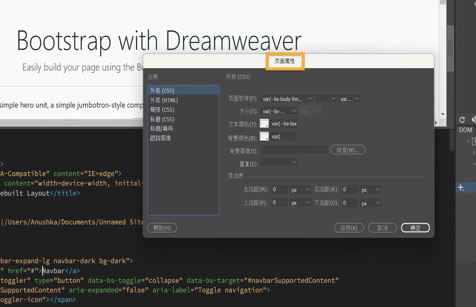Select 外观 (CSS) in the category list
476x307 pixels.
point(183,90)
